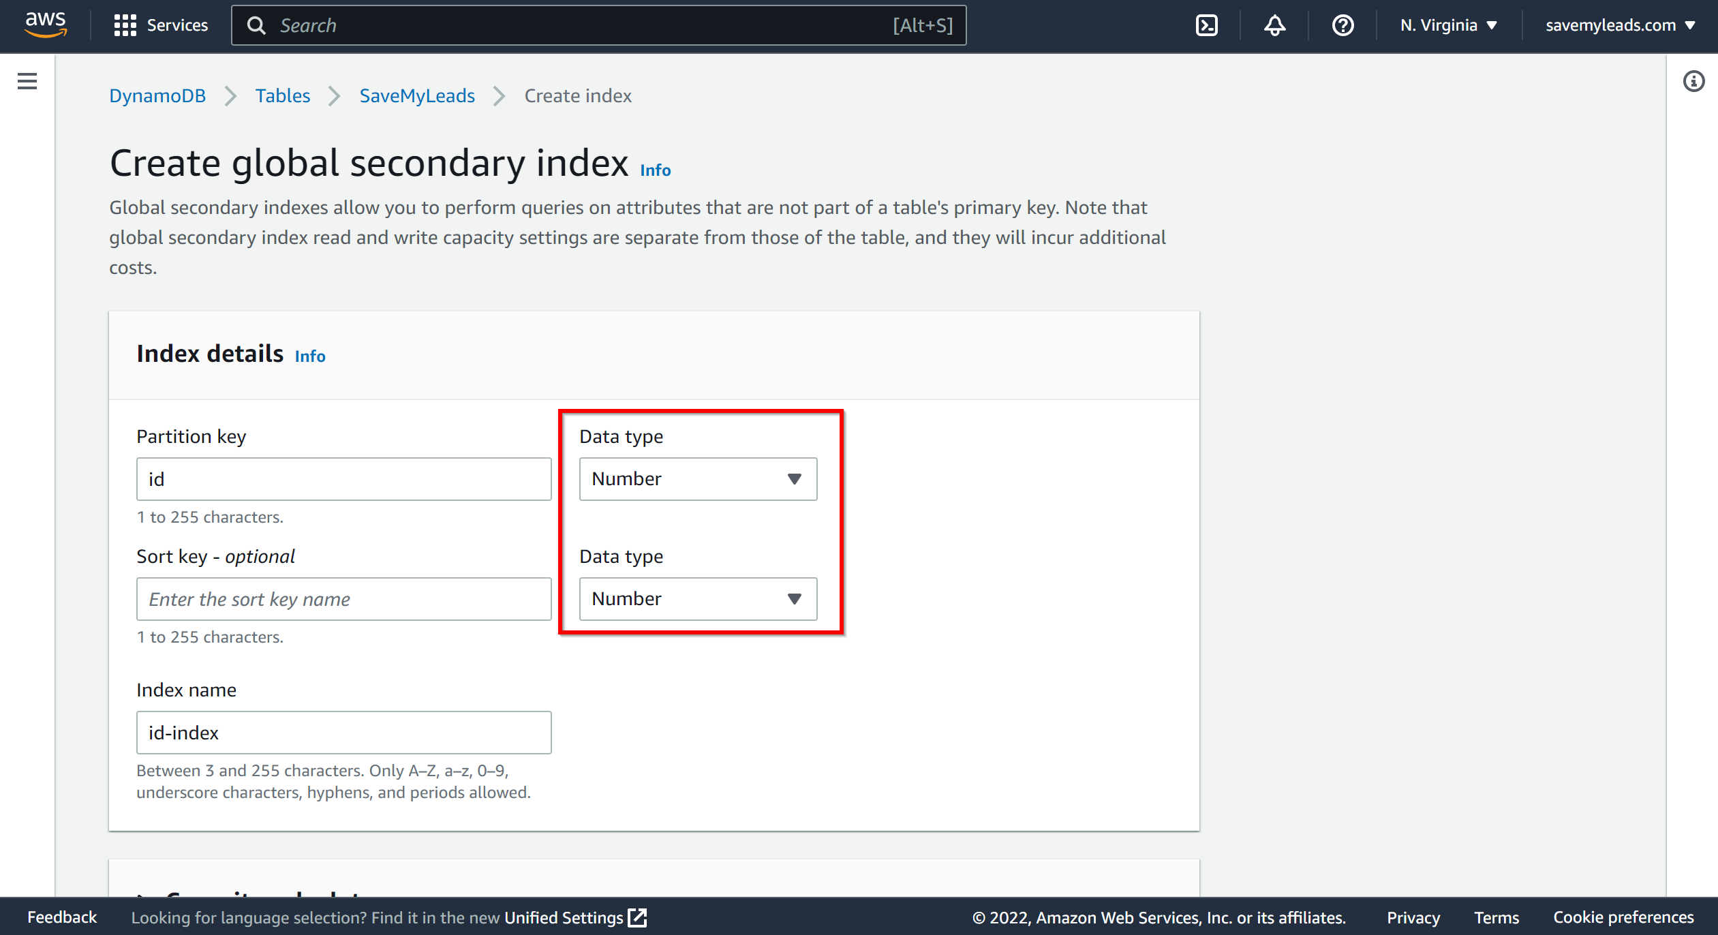Screen dimensions: 1718x935
Task: Open the notifications bell
Action: [x=1274, y=25]
